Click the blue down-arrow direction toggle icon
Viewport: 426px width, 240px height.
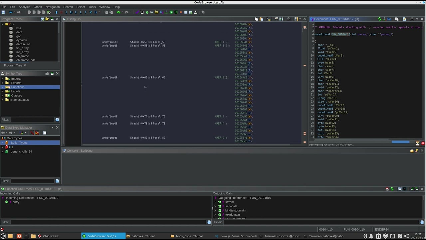(x=56, y=12)
